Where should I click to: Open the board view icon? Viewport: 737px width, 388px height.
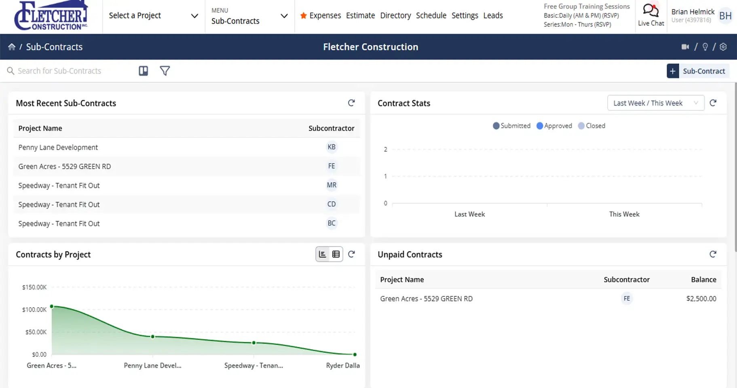143,71
